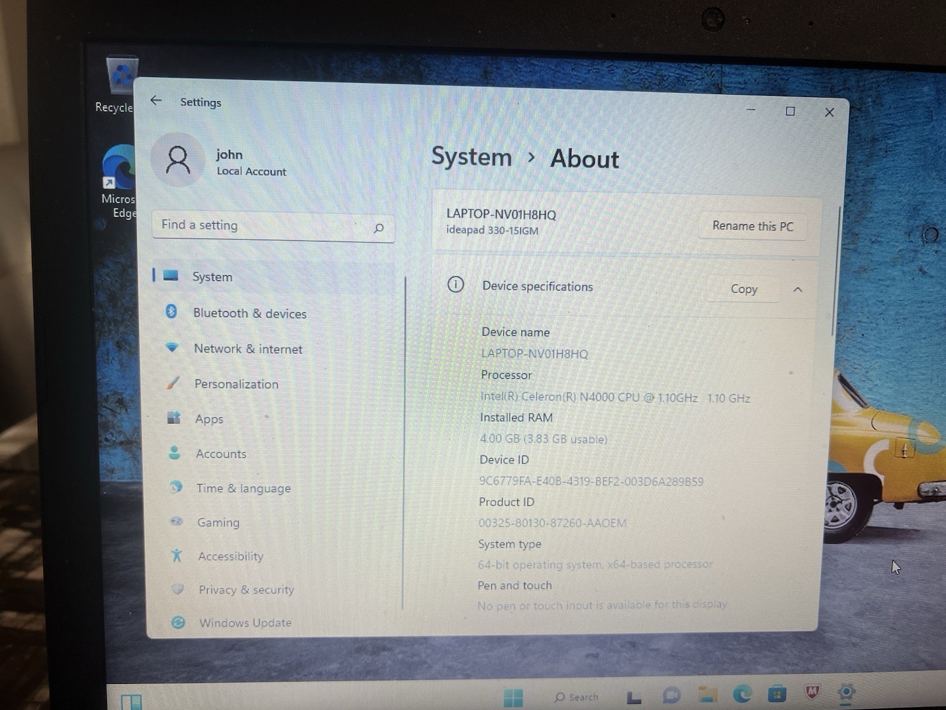The height and width of the screenshot is (710, 946).
Task: Click the System breadcrumb link
Action: click(471, 157)
